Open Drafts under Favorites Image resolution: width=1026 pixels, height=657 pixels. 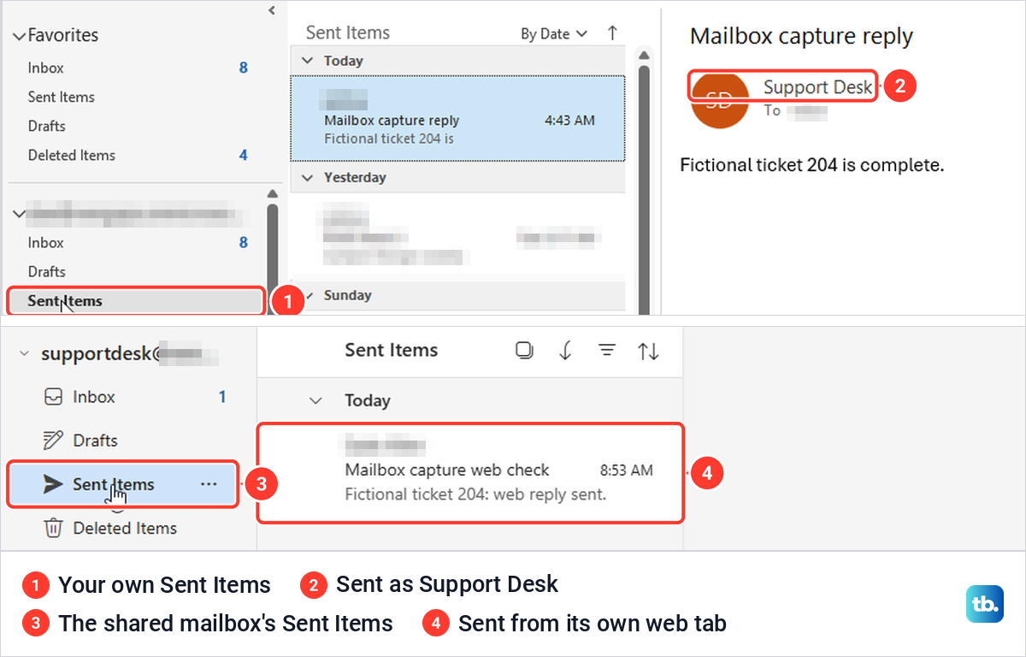pos(47,126)
